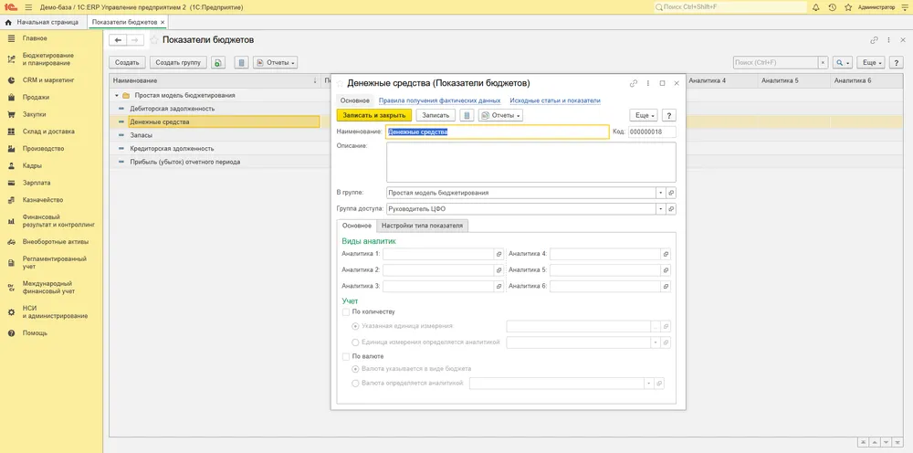913x453 pixels.
Task: Click Записать и закрыть button
Action: [x=374, y=115]
